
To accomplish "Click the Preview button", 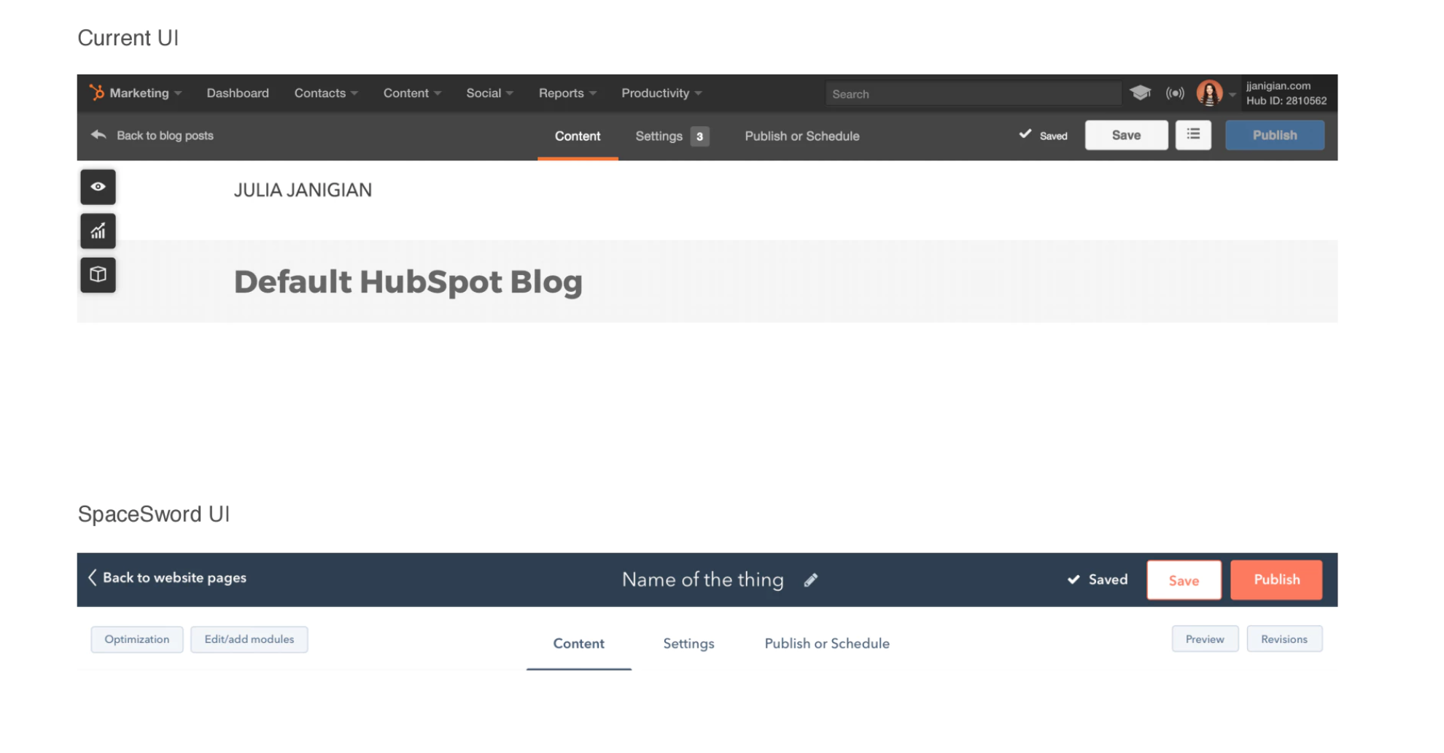I will 1205,639.
